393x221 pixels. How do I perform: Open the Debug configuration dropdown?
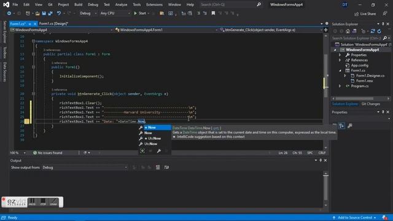coord(88,14)
